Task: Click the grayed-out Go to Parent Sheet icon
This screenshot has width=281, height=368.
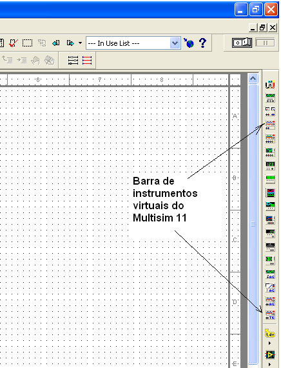Action: (x=7, y=60)
